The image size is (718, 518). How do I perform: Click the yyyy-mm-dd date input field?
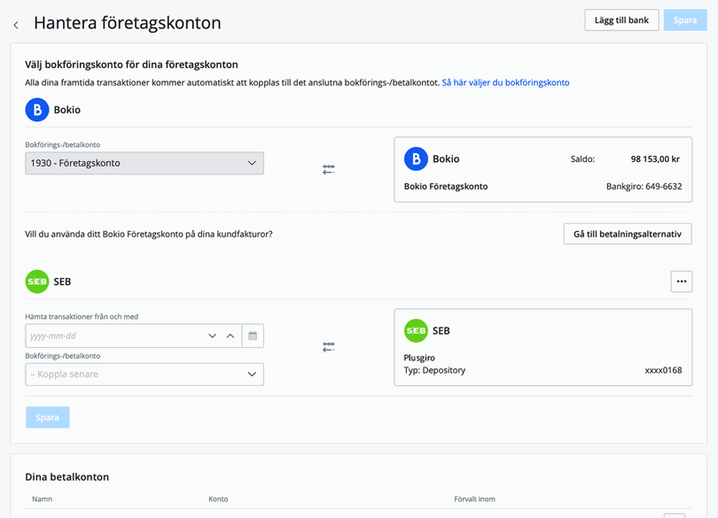[x=113, y=336]
